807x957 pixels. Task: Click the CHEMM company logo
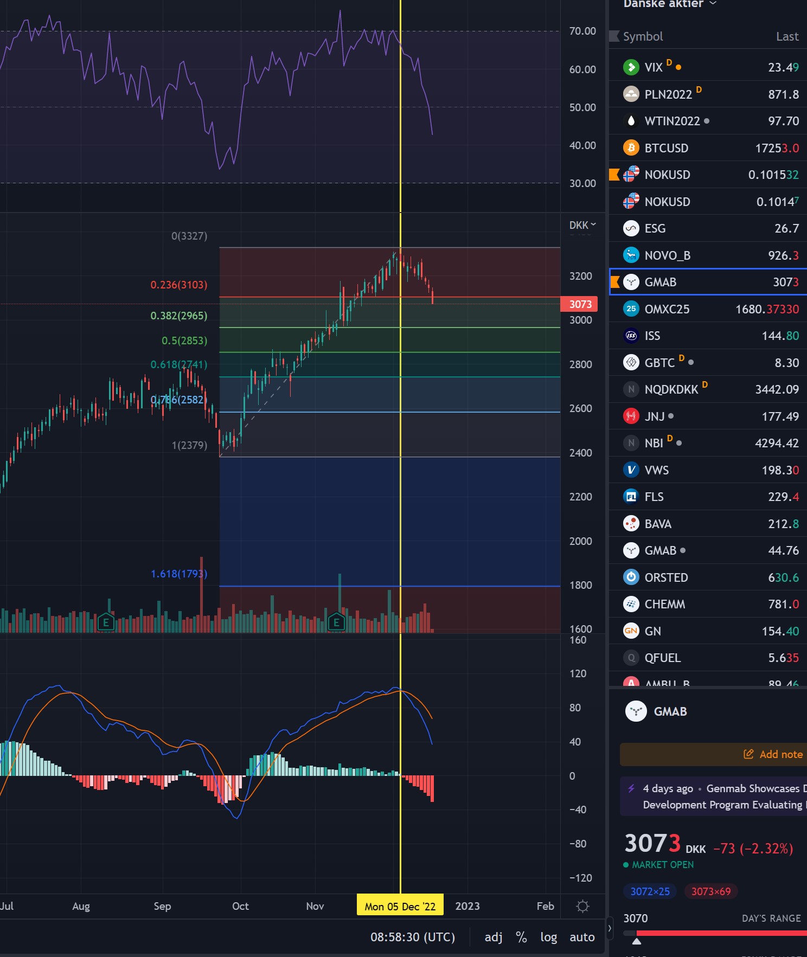pos(631,604)
